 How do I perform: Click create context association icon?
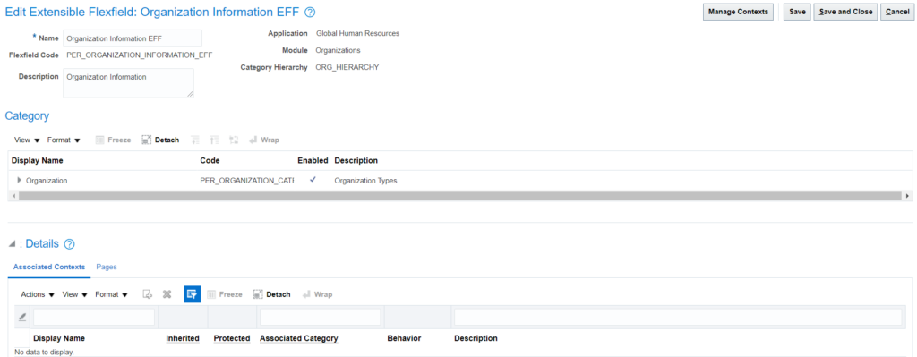(148, 294)
